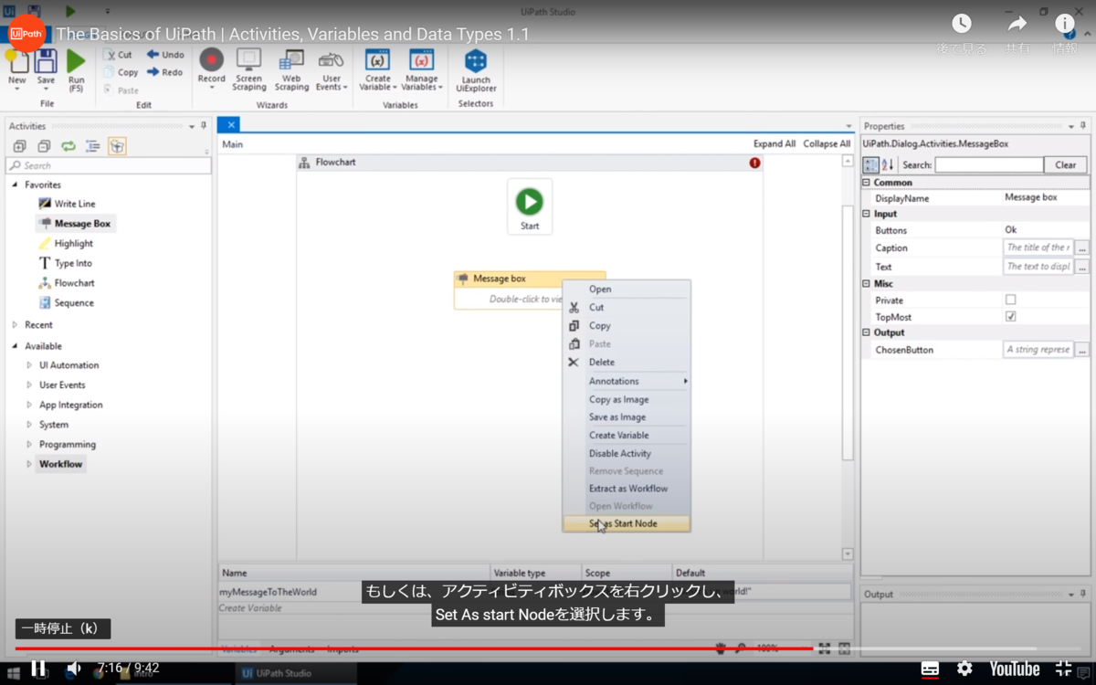Viewport: 1096px width, 685px height.
Task: Click the New file icon
Action: (16, 62)
